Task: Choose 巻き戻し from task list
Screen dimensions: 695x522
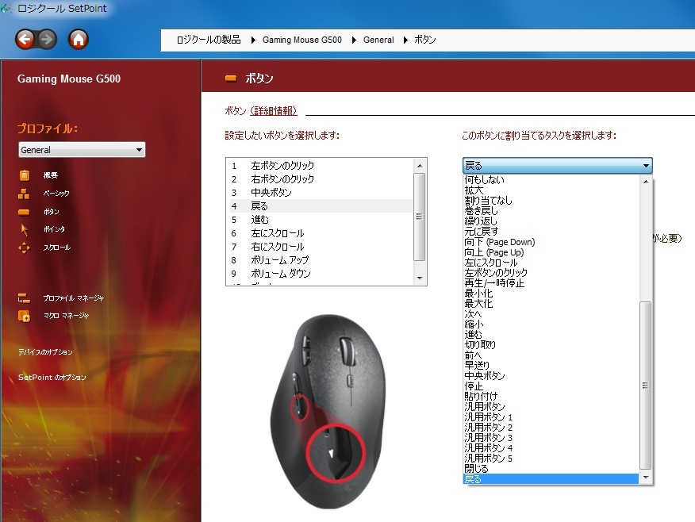Action: pos(551,211)
